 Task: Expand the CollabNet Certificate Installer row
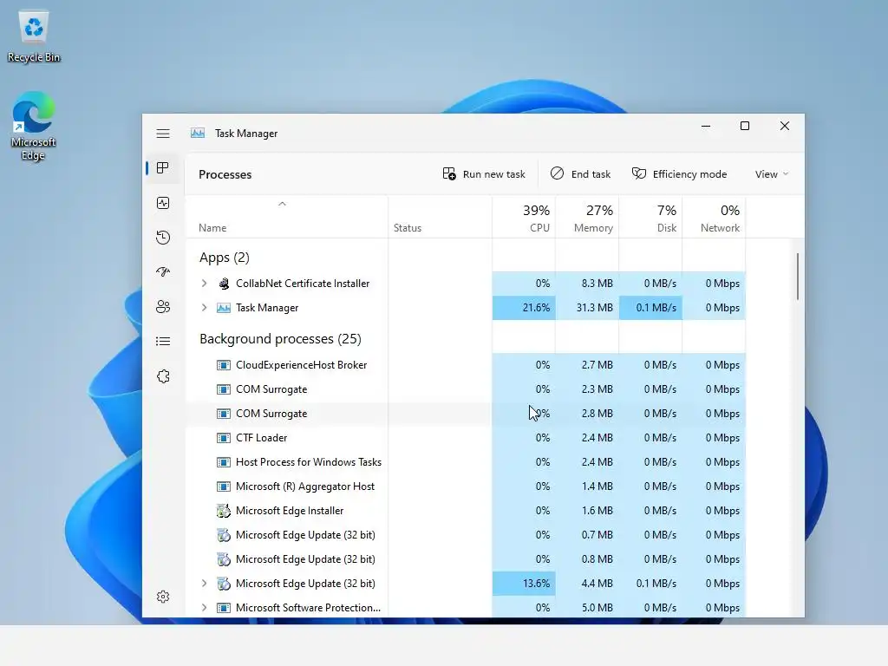tap(205, 284)
